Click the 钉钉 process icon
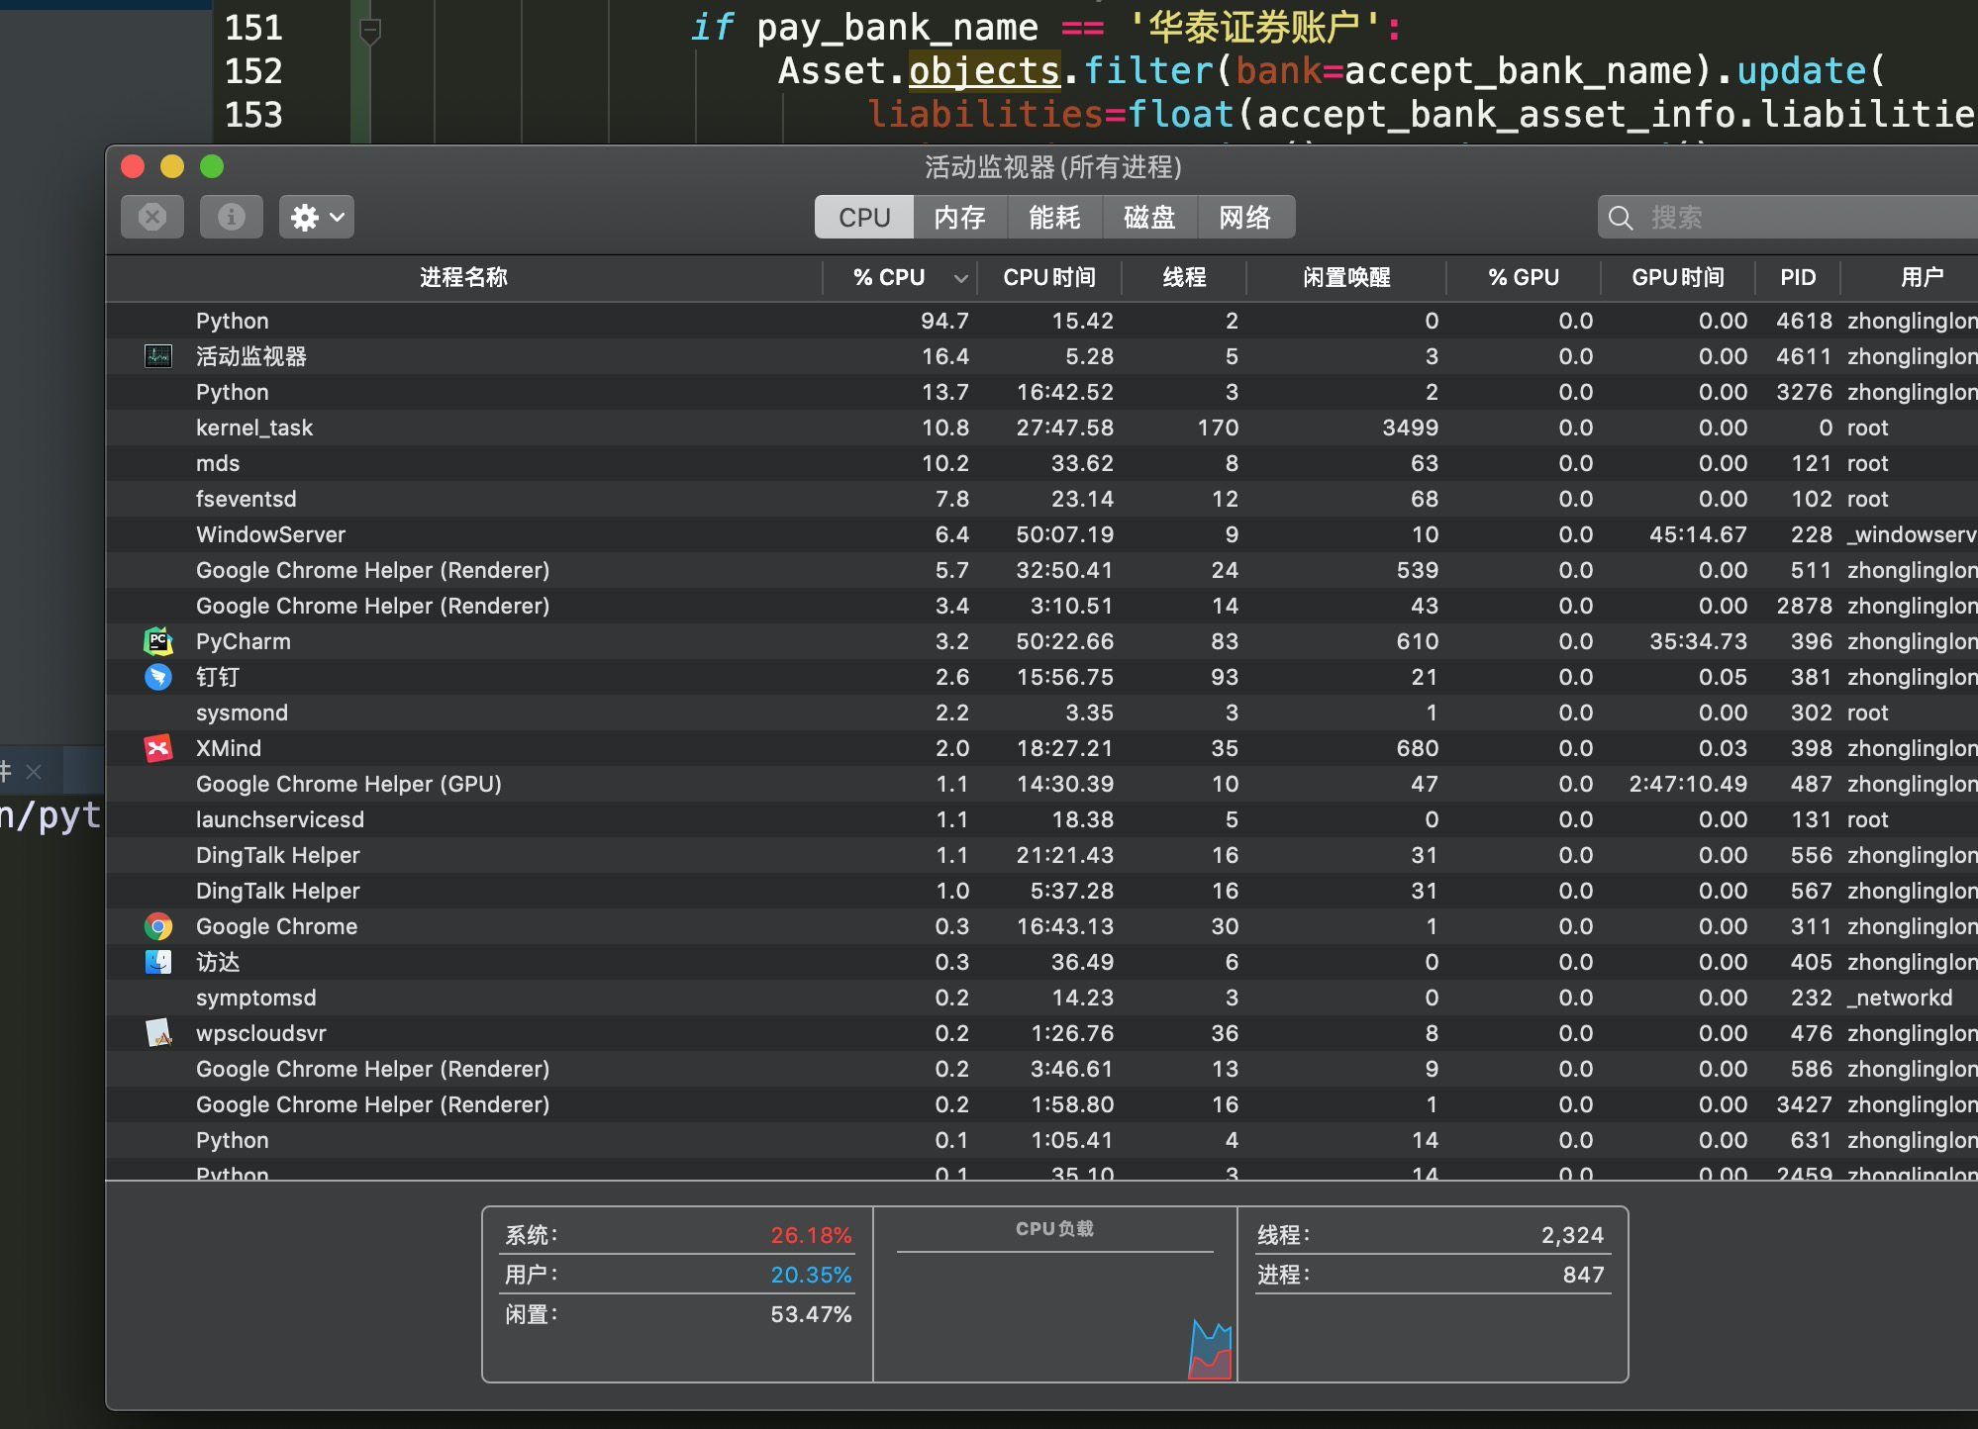 click(158, 677)
